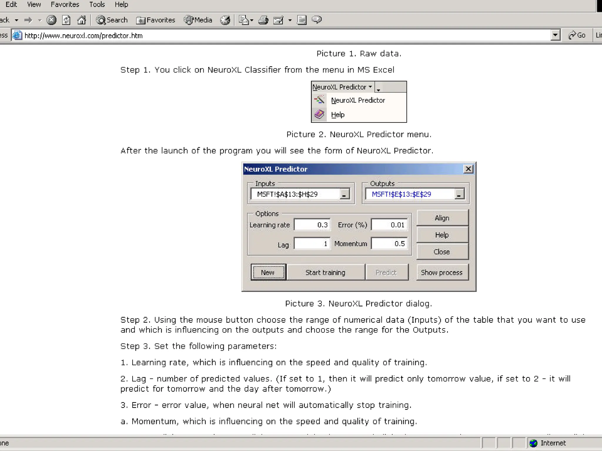Open the History toolbar icon
Viewport: 602px width, 451px height.
(x=225, y=20)
